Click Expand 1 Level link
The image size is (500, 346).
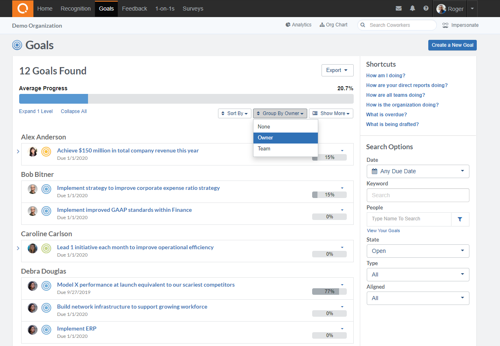coord(36,111)
